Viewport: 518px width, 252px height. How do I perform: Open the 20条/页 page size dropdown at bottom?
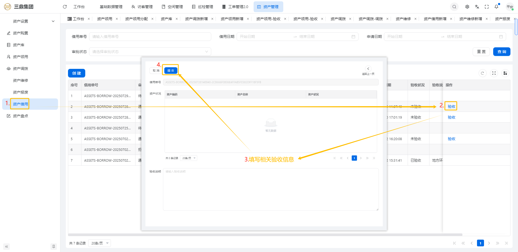click(99, 243)
